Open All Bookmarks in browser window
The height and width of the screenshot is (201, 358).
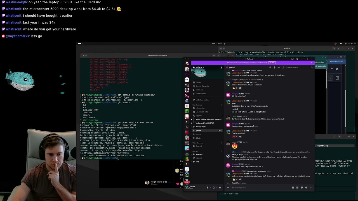tap(321, 66)
